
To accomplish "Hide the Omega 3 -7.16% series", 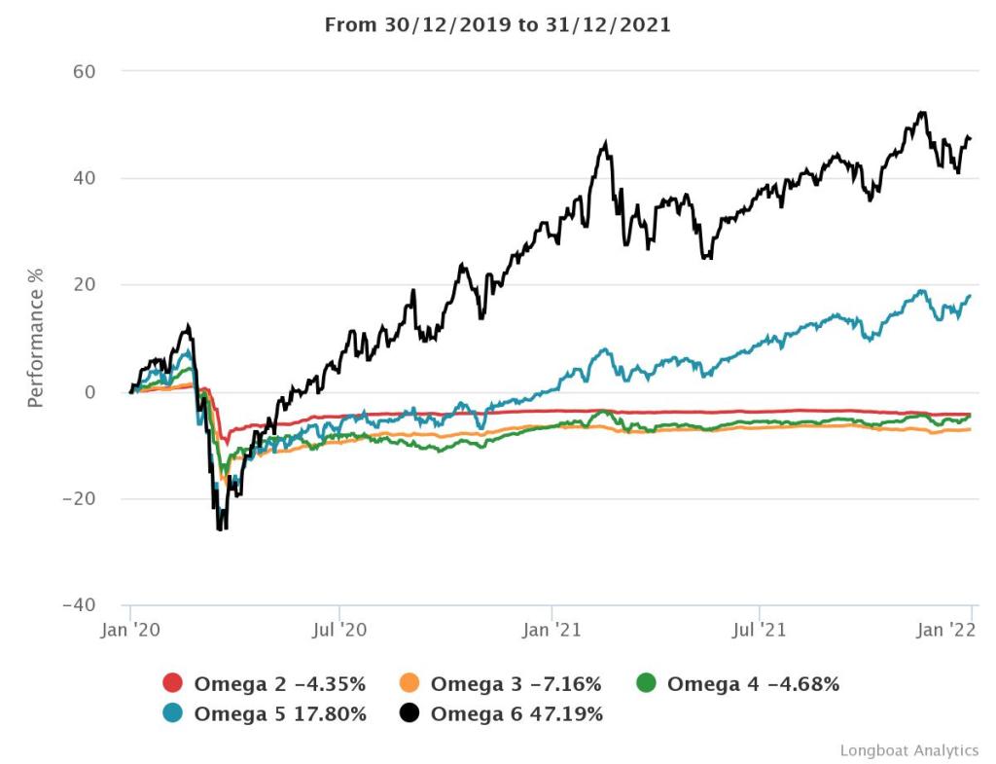I will tap(516, 684).
